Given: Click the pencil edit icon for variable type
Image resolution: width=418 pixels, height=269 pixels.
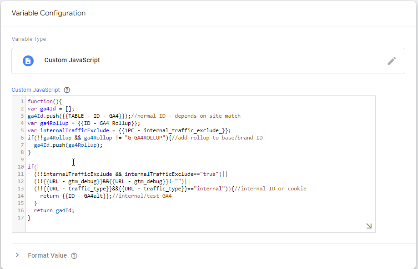Looking at the screenshot, I should click(x=392, y=61).
